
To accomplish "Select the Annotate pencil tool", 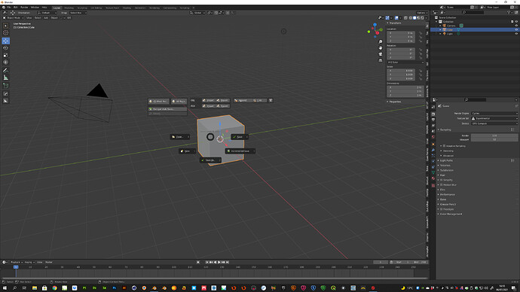I will (5, 70).
